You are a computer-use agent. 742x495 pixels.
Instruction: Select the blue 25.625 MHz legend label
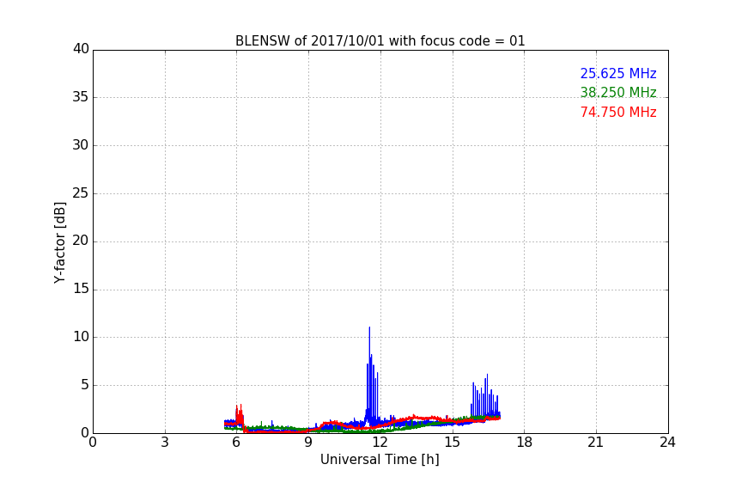coord(618,74)
